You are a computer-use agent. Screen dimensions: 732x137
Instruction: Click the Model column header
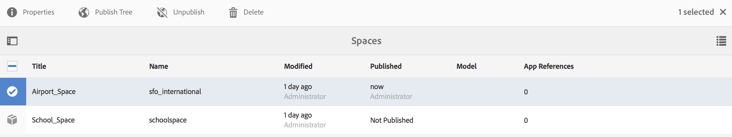[x=466, y=66]
